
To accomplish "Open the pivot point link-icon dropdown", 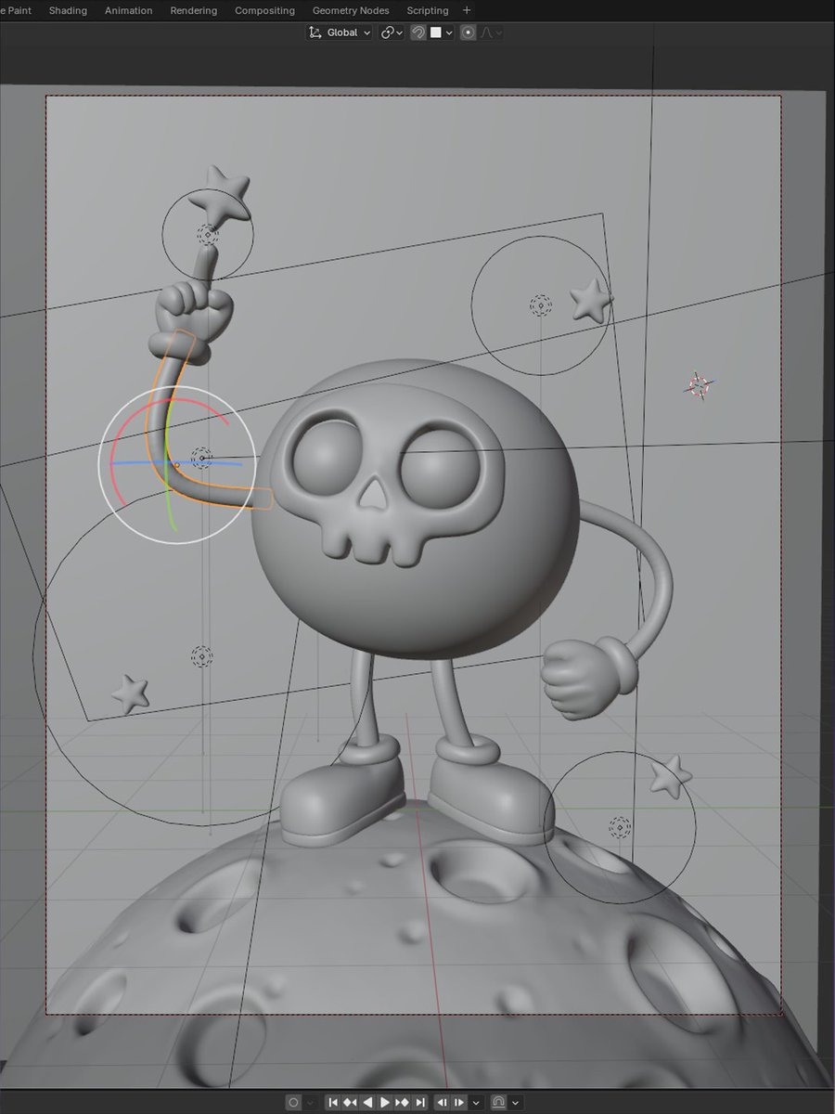I will pyautogui.click(x=392, y=32).
